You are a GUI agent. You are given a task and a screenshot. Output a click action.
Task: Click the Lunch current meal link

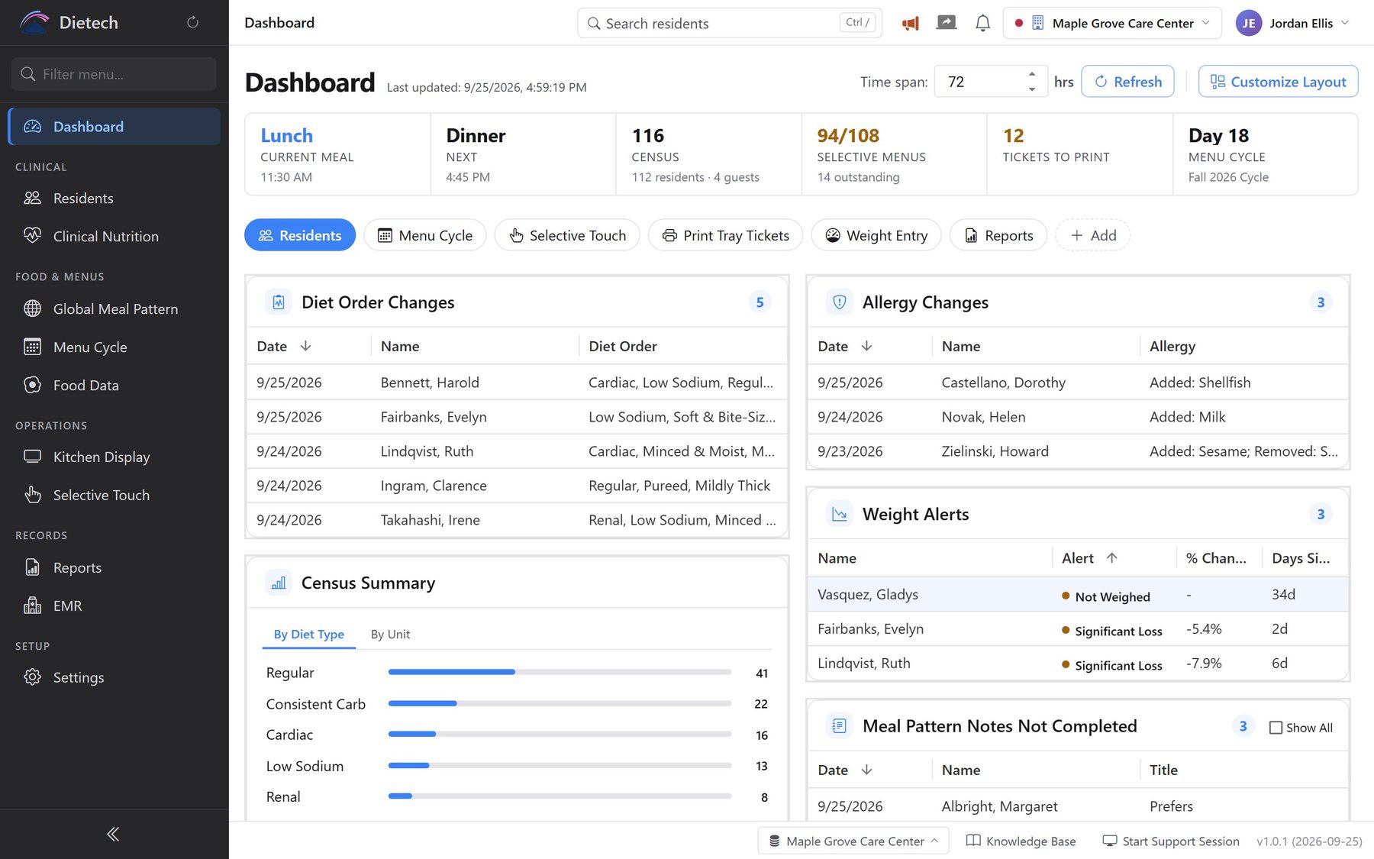point(286,135)
